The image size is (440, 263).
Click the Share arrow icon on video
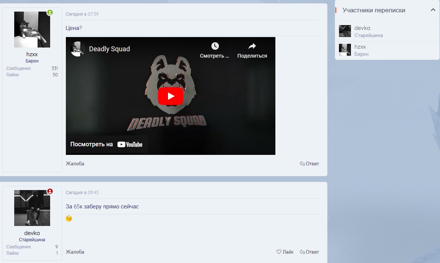click(x=252, y=46)
